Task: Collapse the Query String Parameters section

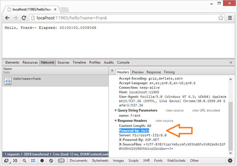Action: (x=116, y=110)
